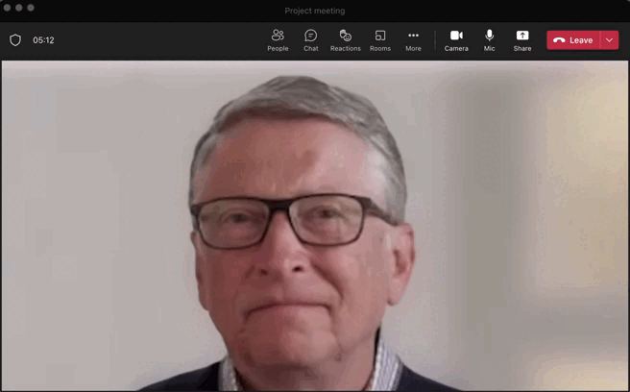The image size is (630, 392).
Task: Maximize window using third traffic light
Action: (31, 8)
